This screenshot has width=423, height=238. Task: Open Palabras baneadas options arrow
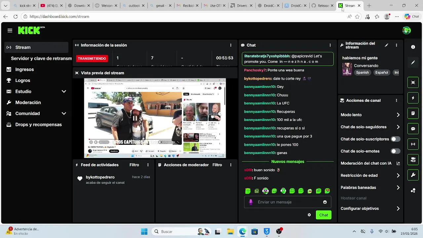tap(398, 188)
